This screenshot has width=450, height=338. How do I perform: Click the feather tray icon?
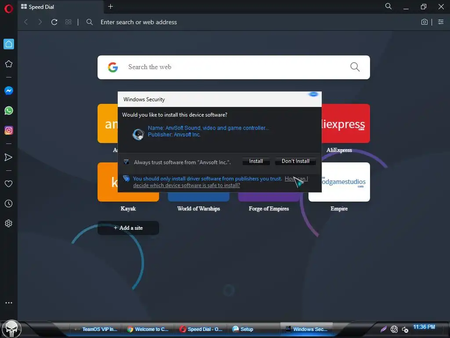coord(384,329)
